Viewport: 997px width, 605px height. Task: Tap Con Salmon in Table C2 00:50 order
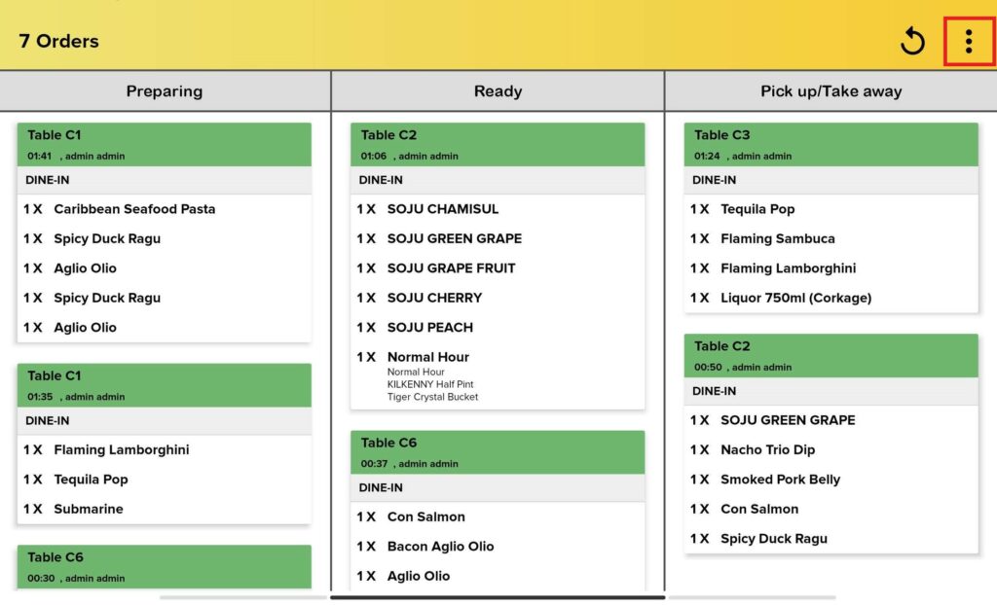759,509
